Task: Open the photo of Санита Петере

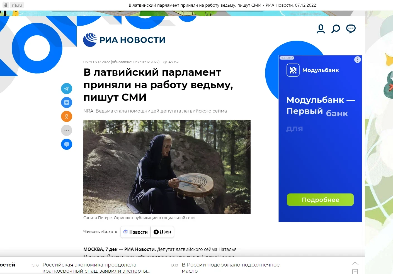Action: pos(167,167)
